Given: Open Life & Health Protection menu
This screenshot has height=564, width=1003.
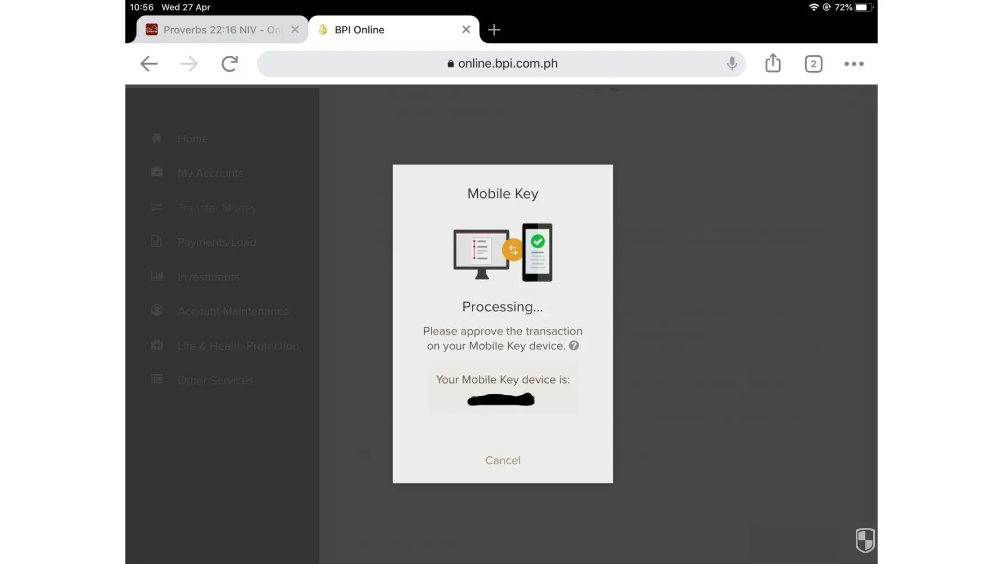Looking at the screenshot, I should [x=238, y=346].
